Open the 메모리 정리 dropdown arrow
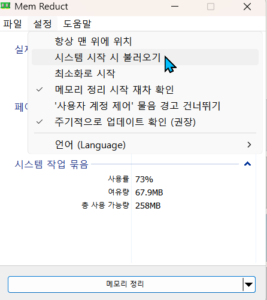 [249, 284]
